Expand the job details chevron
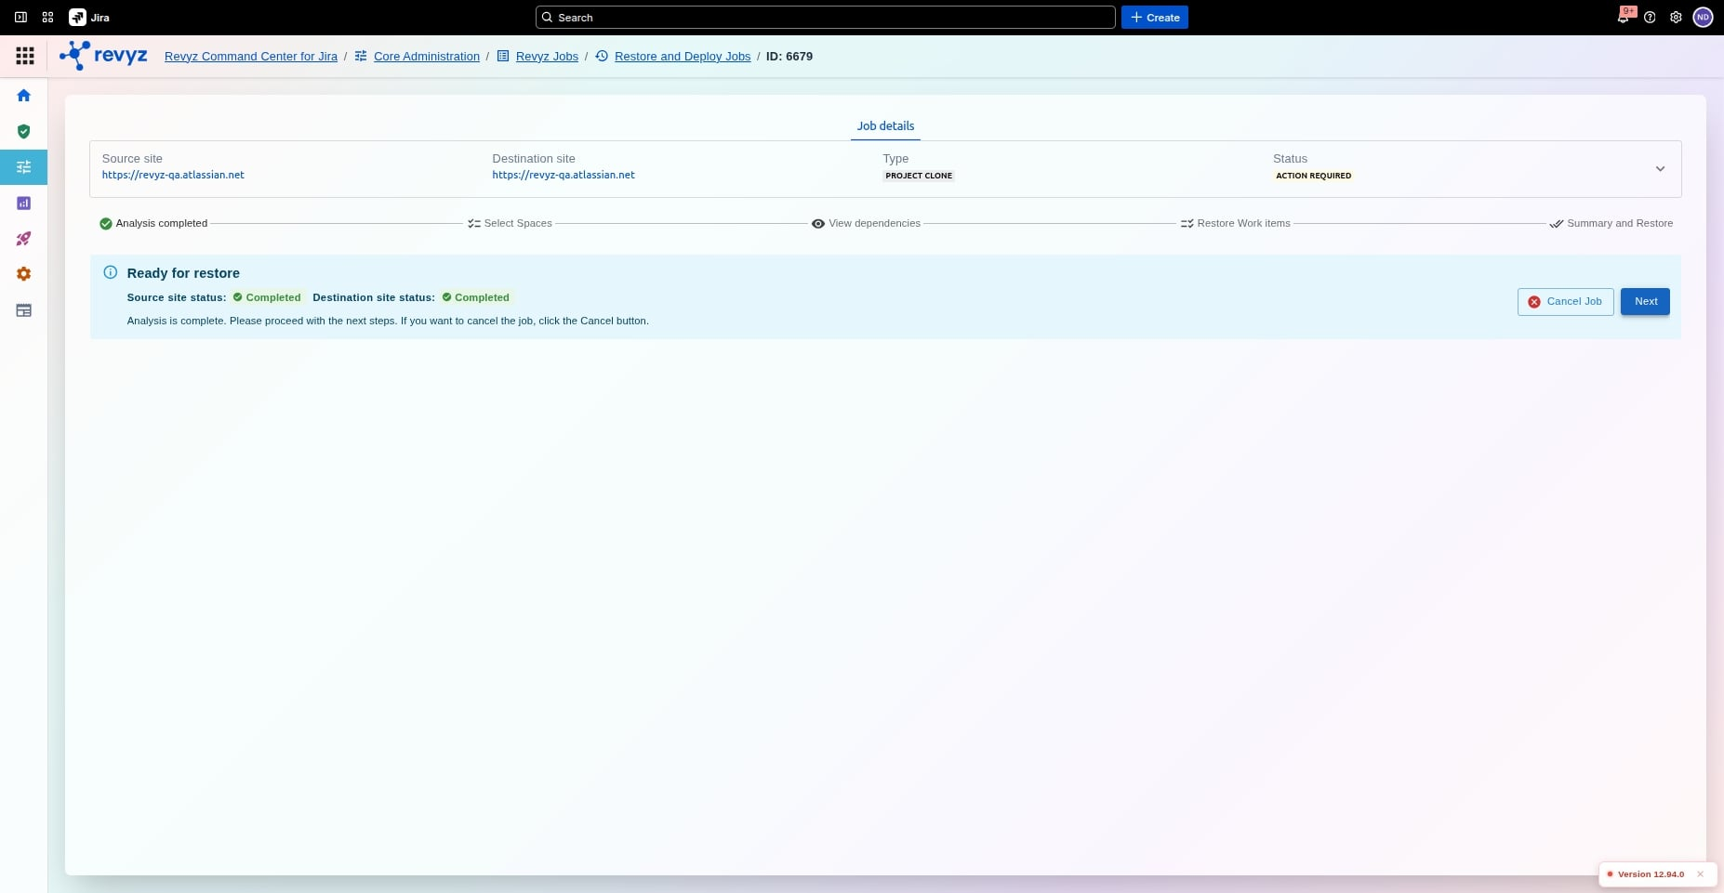The width and height of the screenshot is (1724, 893). pyautogui.click(x=1660, y=169)
